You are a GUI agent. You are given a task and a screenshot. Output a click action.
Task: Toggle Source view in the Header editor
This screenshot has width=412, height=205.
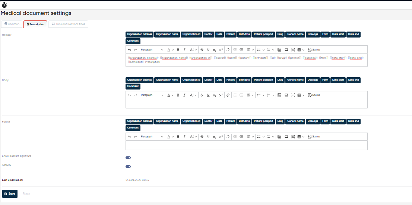[314, 50]
